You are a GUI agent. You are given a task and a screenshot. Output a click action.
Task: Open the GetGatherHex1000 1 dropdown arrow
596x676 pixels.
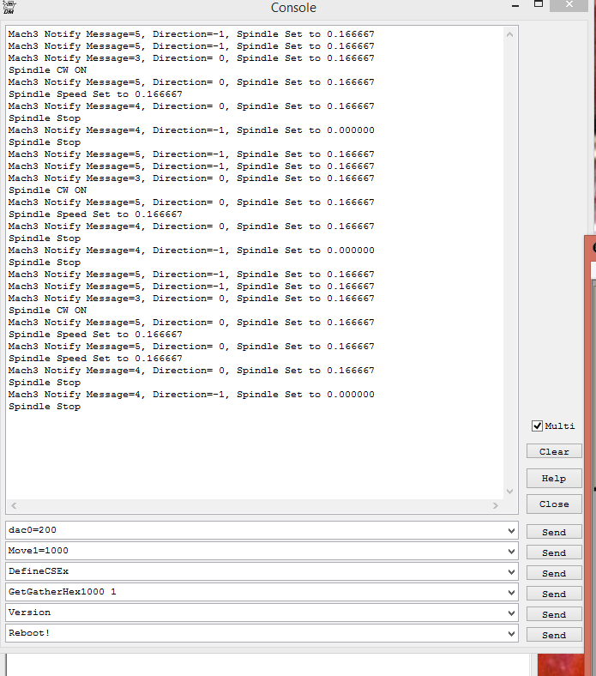click(511, 593)
